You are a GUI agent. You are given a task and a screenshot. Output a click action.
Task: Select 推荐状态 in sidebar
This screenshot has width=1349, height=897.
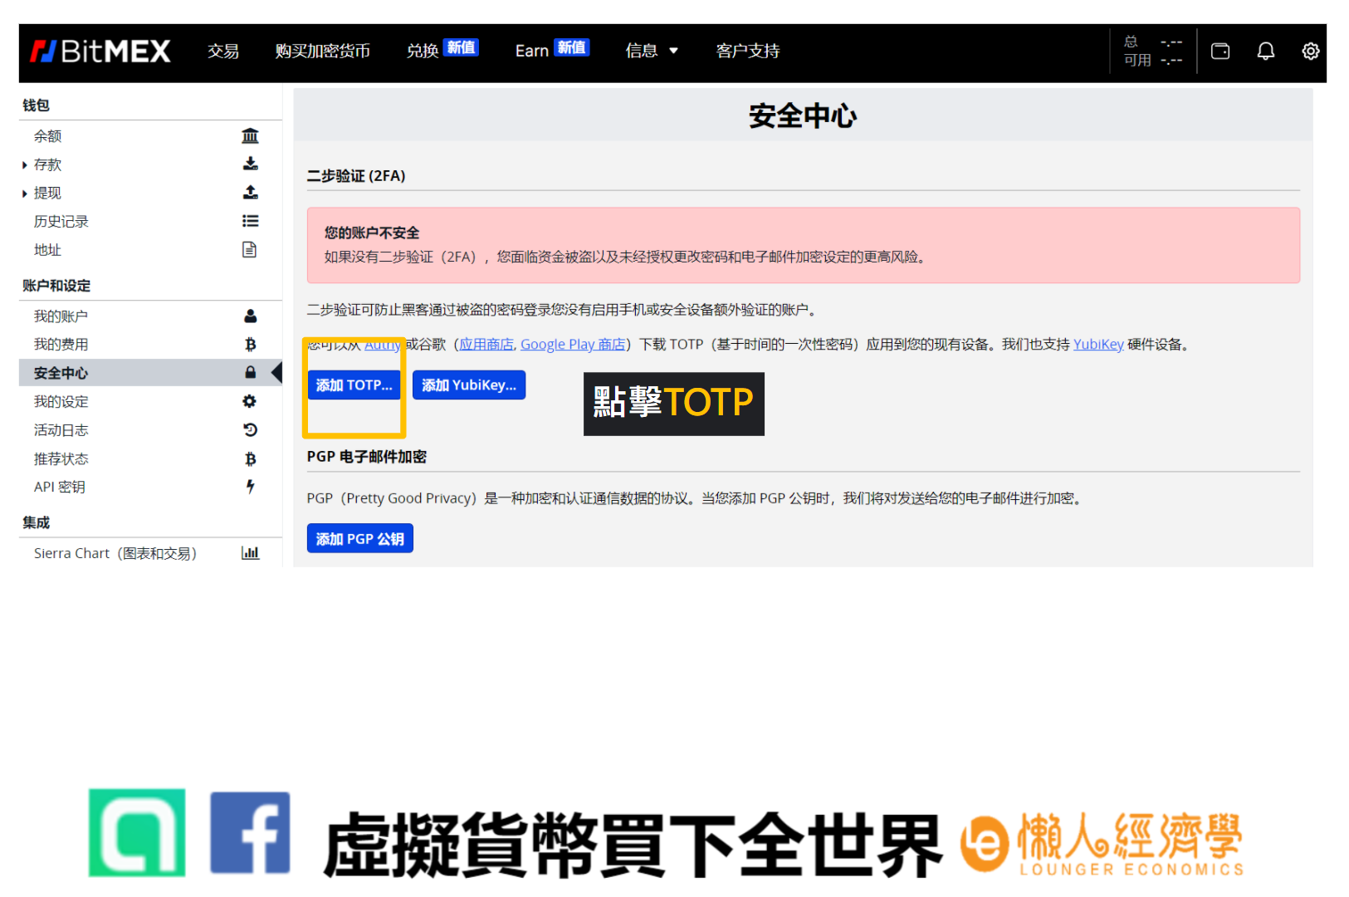point(61,458)
